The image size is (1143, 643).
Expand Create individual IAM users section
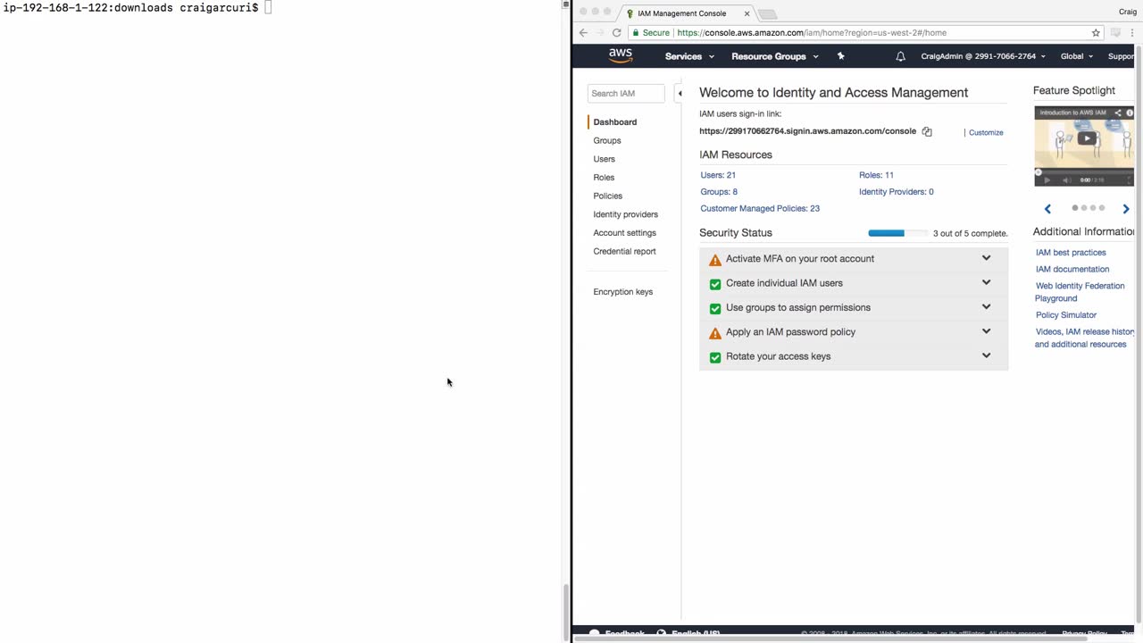(986, 282)
